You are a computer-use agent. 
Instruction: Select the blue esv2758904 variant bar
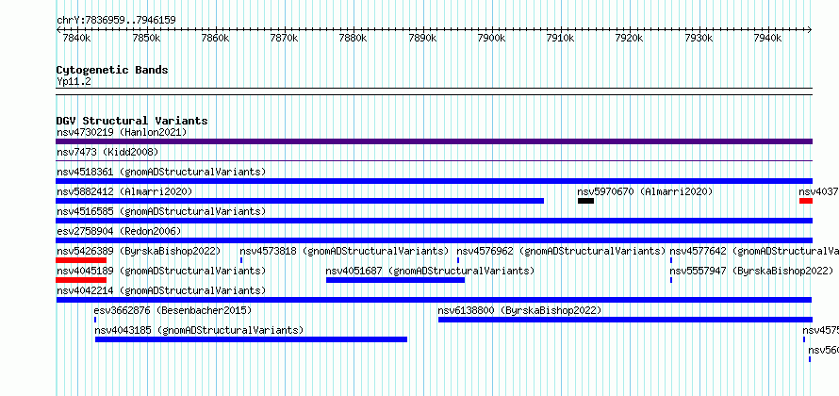(x=434, y=240)
